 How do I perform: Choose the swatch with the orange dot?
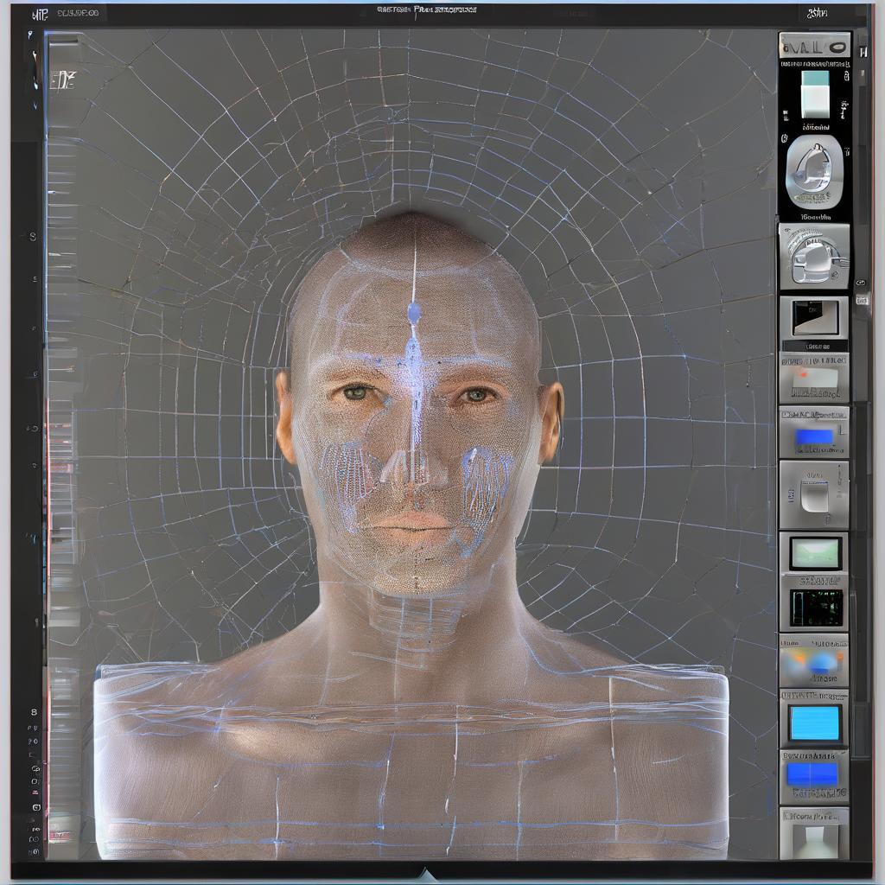click(813, 377)
